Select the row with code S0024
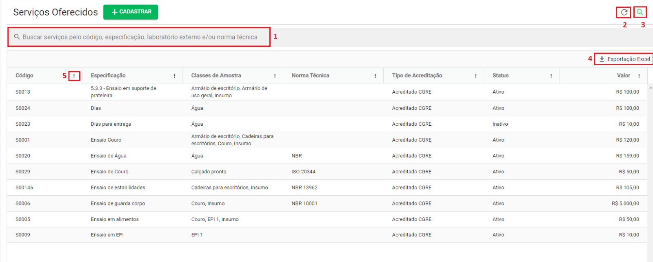The width and height of the screenshot is (653, 262). [x=327, y=108]
